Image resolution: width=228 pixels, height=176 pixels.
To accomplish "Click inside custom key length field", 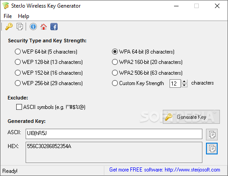I will pyautogui.click(x=175, y=83).
